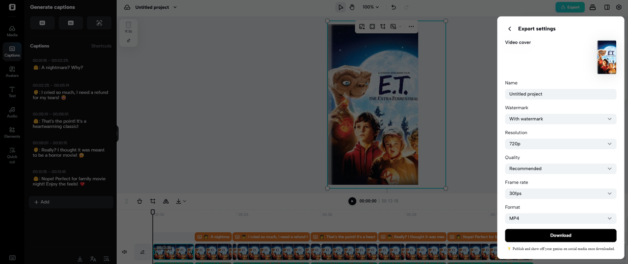Translate captions using the translate icon
Viewport: 628px width, 264px height.
pos(93,259)
